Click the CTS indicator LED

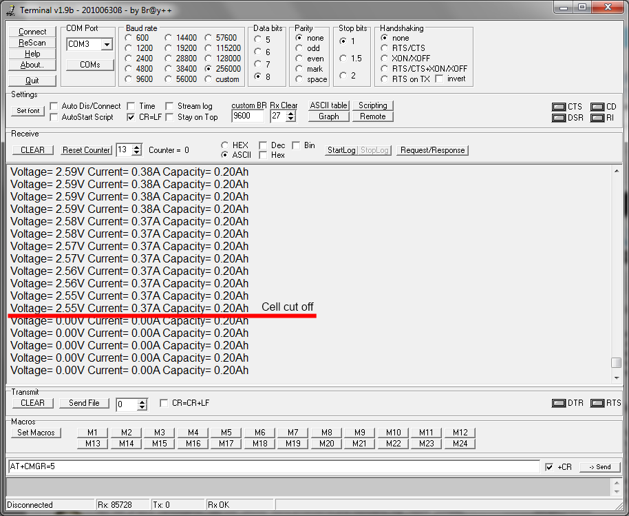click(558, 107)
